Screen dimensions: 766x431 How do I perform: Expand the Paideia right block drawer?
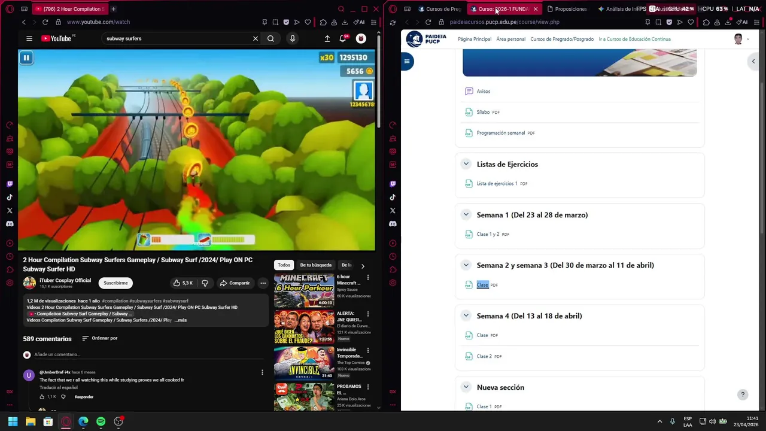753,61
